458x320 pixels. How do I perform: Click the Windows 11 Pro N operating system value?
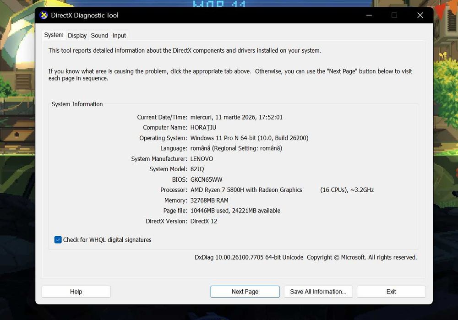point(250,138)
